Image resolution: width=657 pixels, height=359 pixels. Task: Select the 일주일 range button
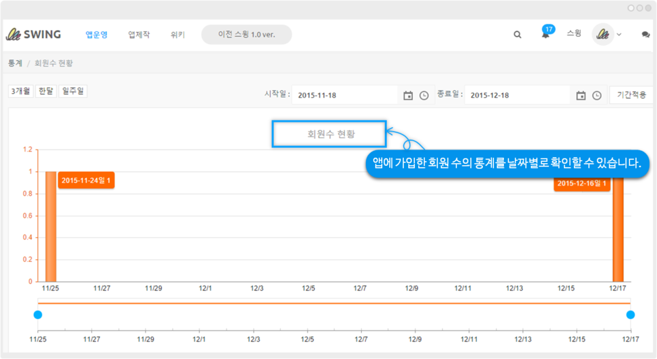[x=73, y=91]
